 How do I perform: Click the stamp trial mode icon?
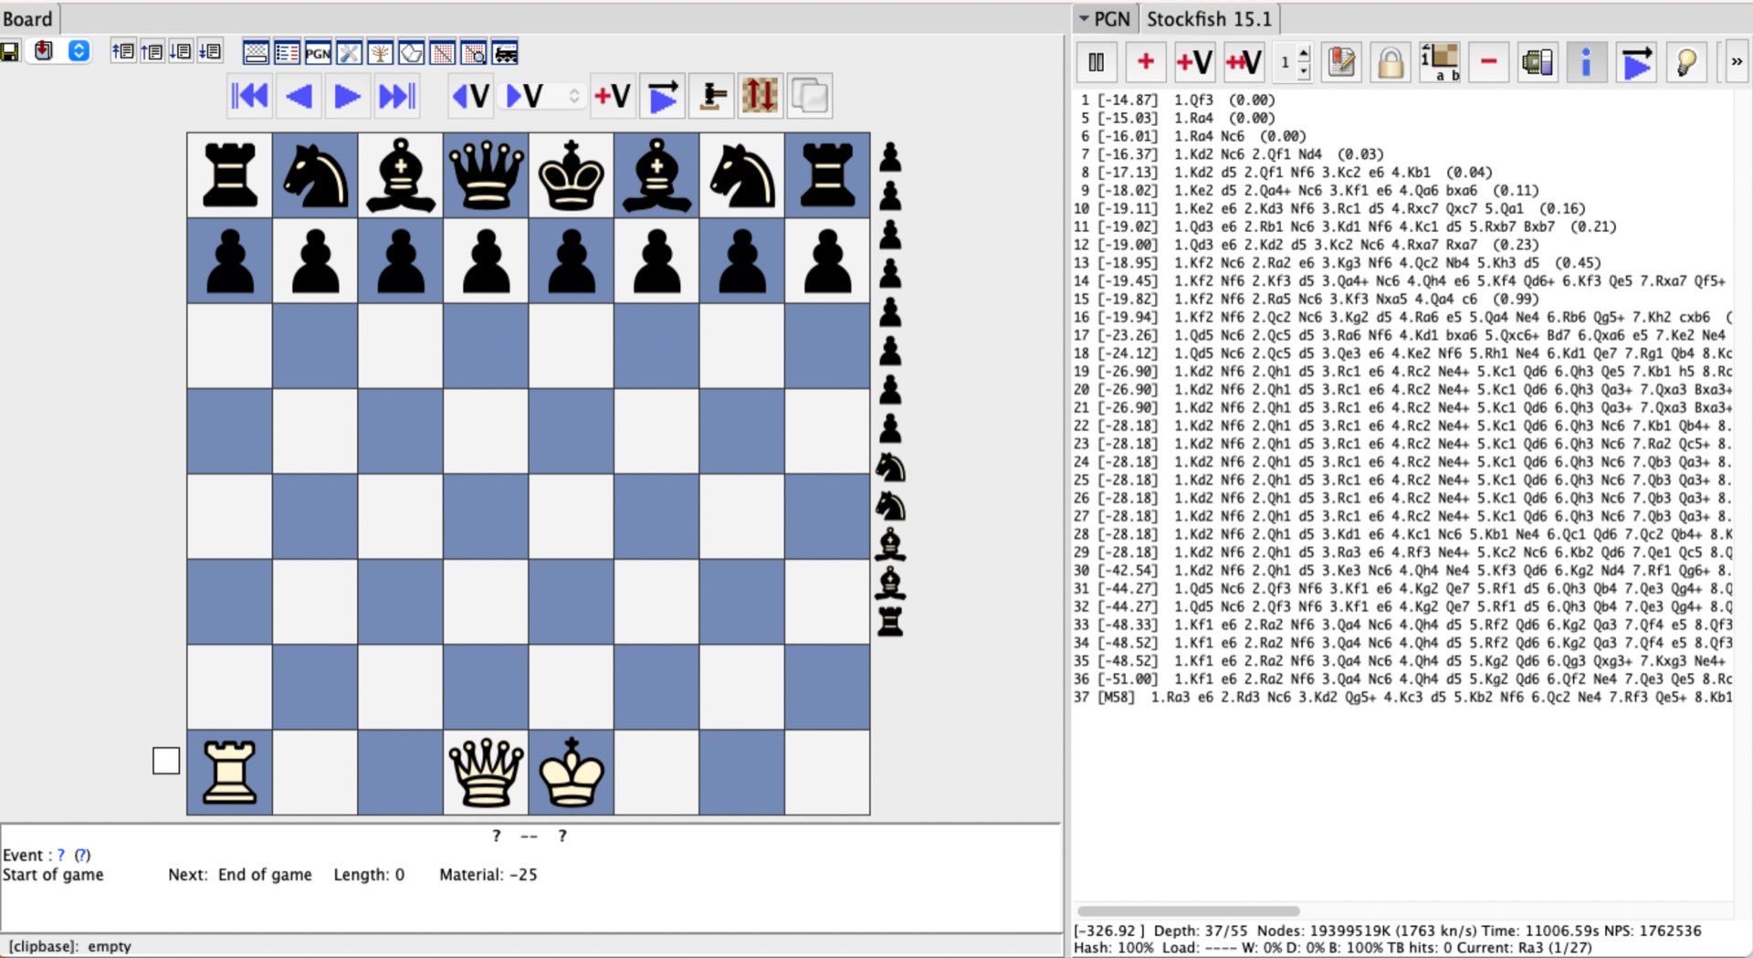[x=712, y=96]
